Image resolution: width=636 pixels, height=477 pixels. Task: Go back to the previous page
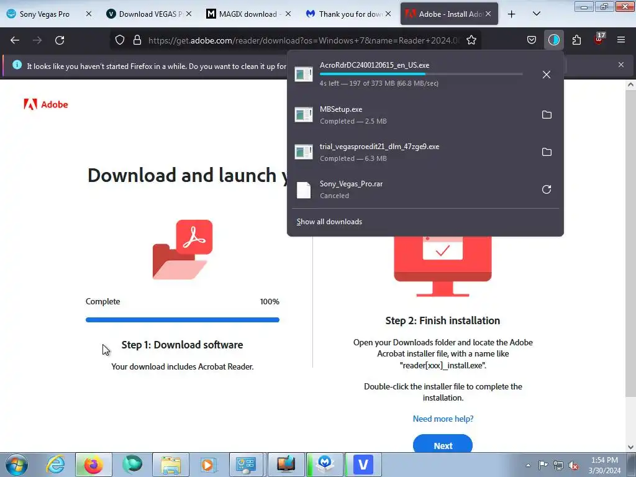click(x=15, y=40)
